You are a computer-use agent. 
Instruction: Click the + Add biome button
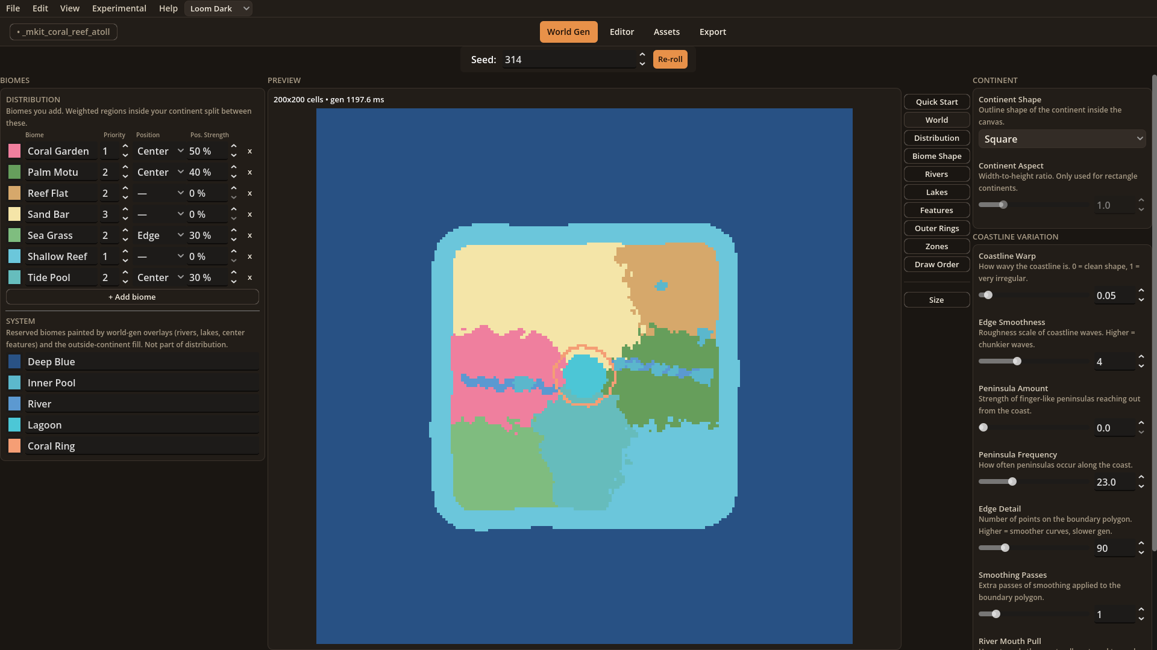pos(132,297)
